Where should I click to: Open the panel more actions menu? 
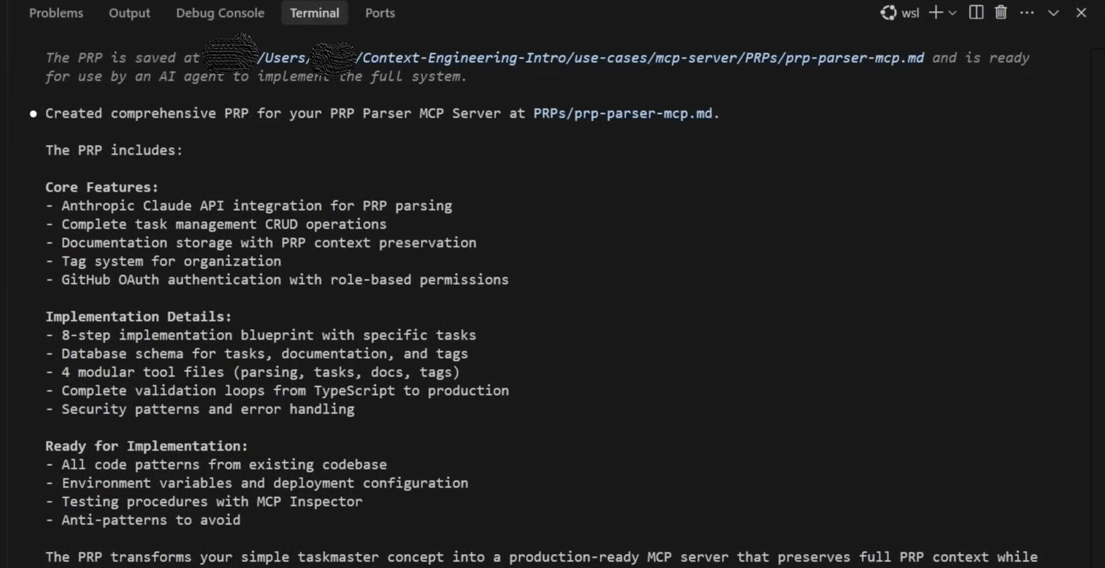pos(1027,13)
